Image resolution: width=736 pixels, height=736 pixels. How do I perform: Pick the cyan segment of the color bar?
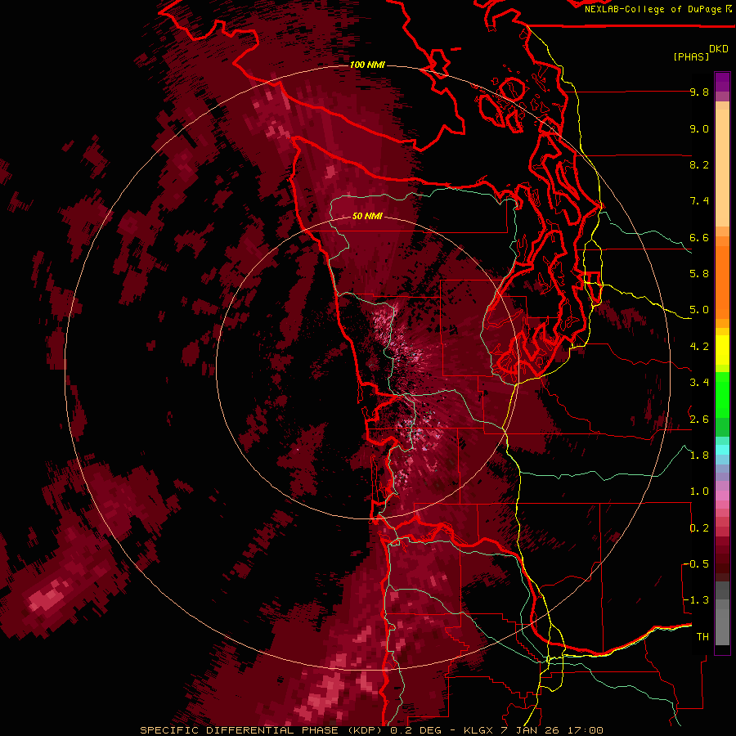click(x=722, y=449)
